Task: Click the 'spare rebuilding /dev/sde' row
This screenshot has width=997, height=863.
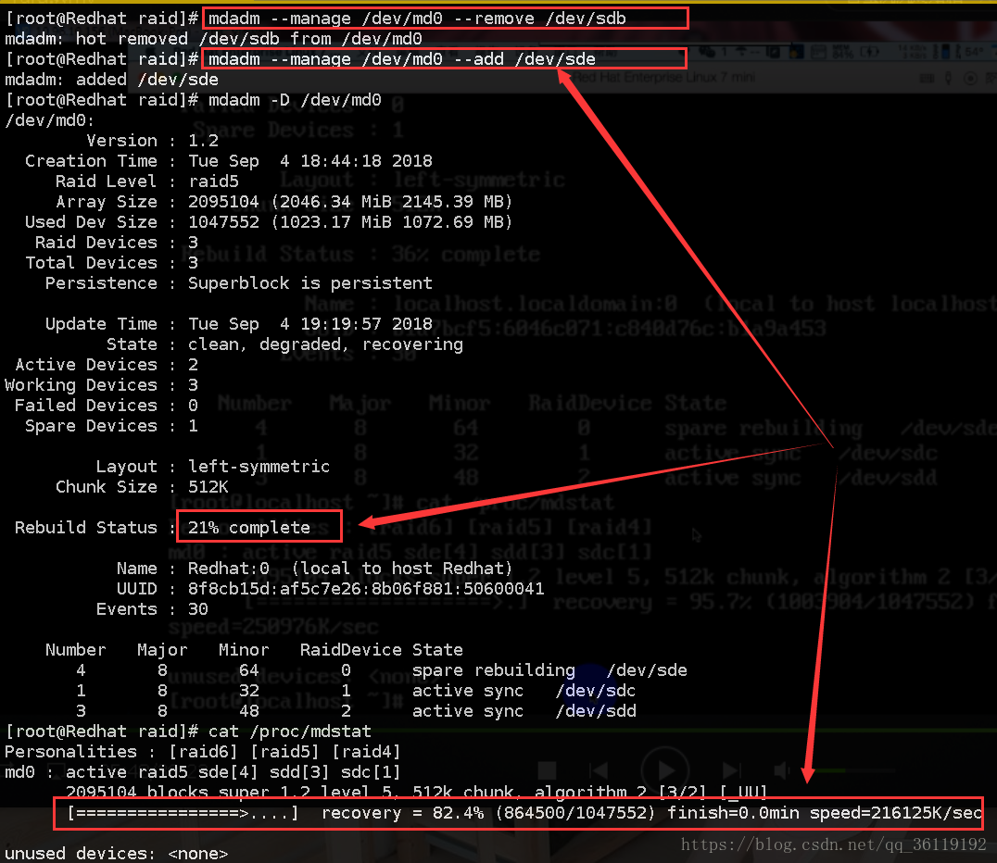Action: click(x=382, y=669)
